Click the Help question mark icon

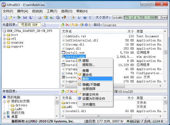85,17
